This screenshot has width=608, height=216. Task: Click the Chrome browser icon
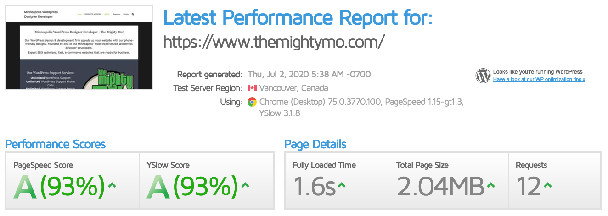(252, 102)
